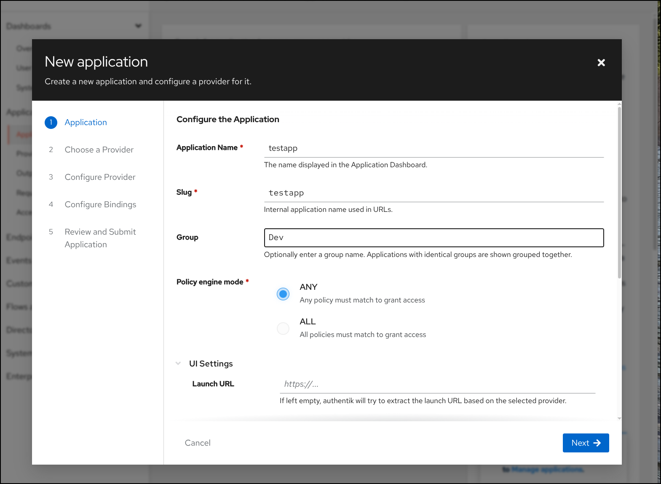Expand the Dashboards sidebar dropdown arrow

tap(138, 26)
